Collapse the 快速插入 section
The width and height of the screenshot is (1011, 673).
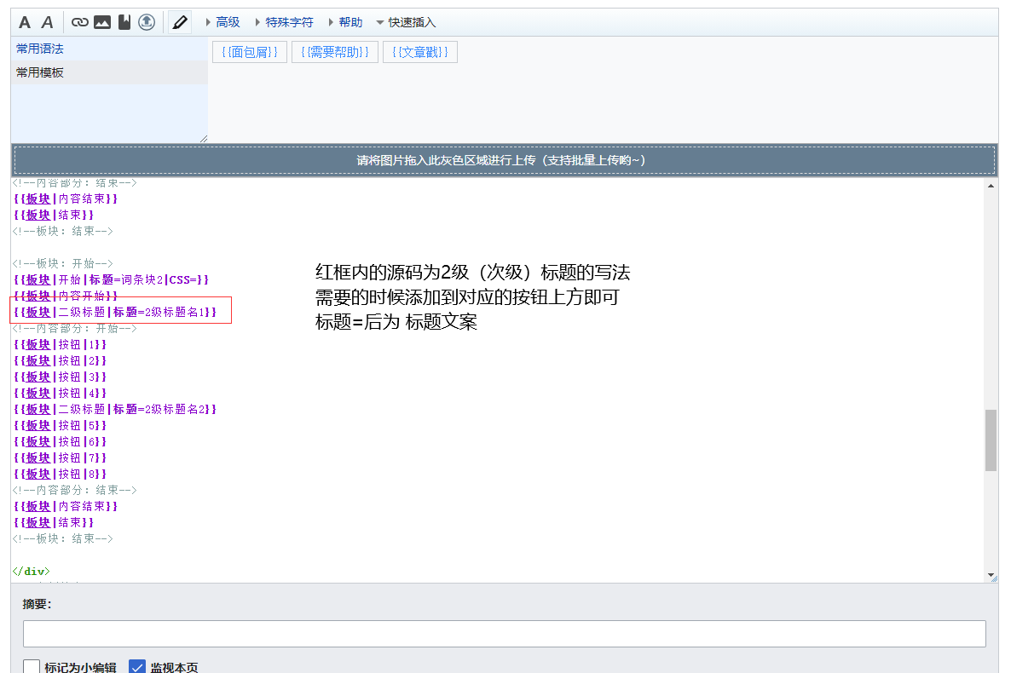point(406,22)
